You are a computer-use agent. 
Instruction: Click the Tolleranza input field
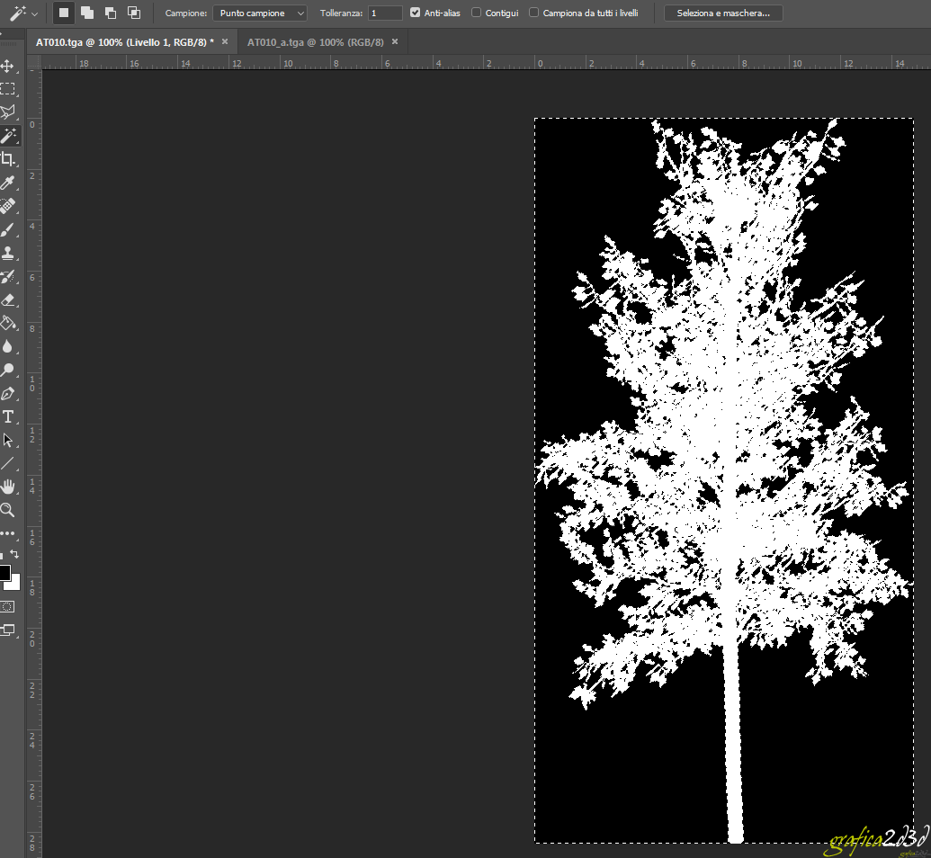[385, 13]
